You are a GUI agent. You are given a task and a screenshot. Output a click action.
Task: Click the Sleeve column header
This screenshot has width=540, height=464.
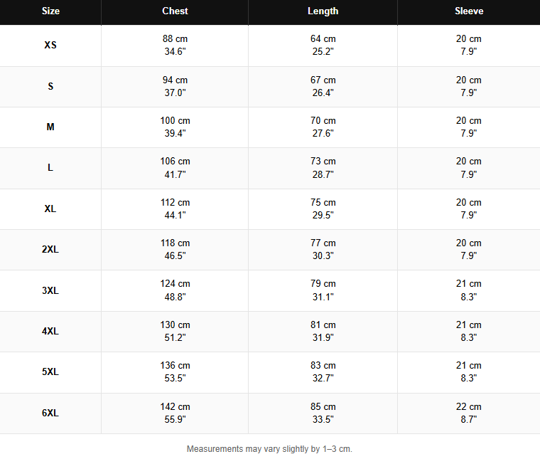point(469,11)
